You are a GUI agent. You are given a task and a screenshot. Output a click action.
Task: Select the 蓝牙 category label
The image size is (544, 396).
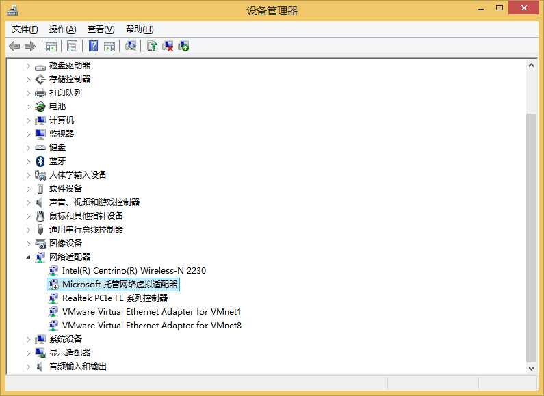57,161
